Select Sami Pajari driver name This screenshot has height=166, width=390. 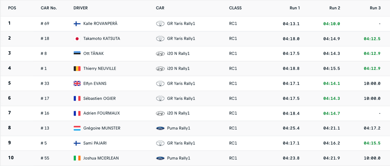tap(95, 143)
